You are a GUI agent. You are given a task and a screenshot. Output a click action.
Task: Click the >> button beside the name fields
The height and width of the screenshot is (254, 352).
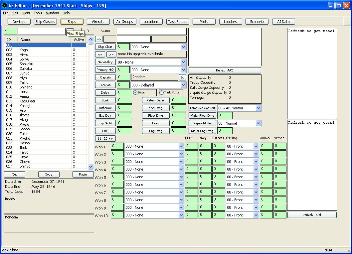[x=99, y=39]
